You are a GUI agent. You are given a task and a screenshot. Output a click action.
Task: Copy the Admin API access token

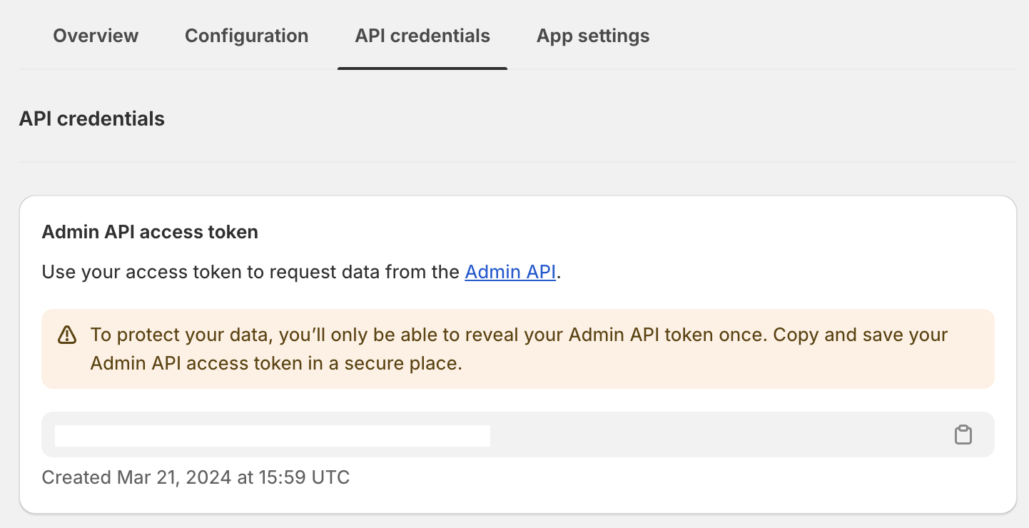[963, 435]
